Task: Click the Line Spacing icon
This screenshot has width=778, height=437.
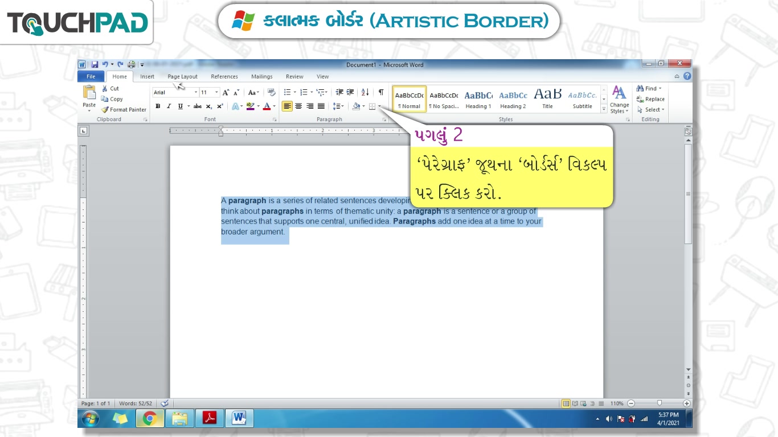Action: (x=337, y=106)
